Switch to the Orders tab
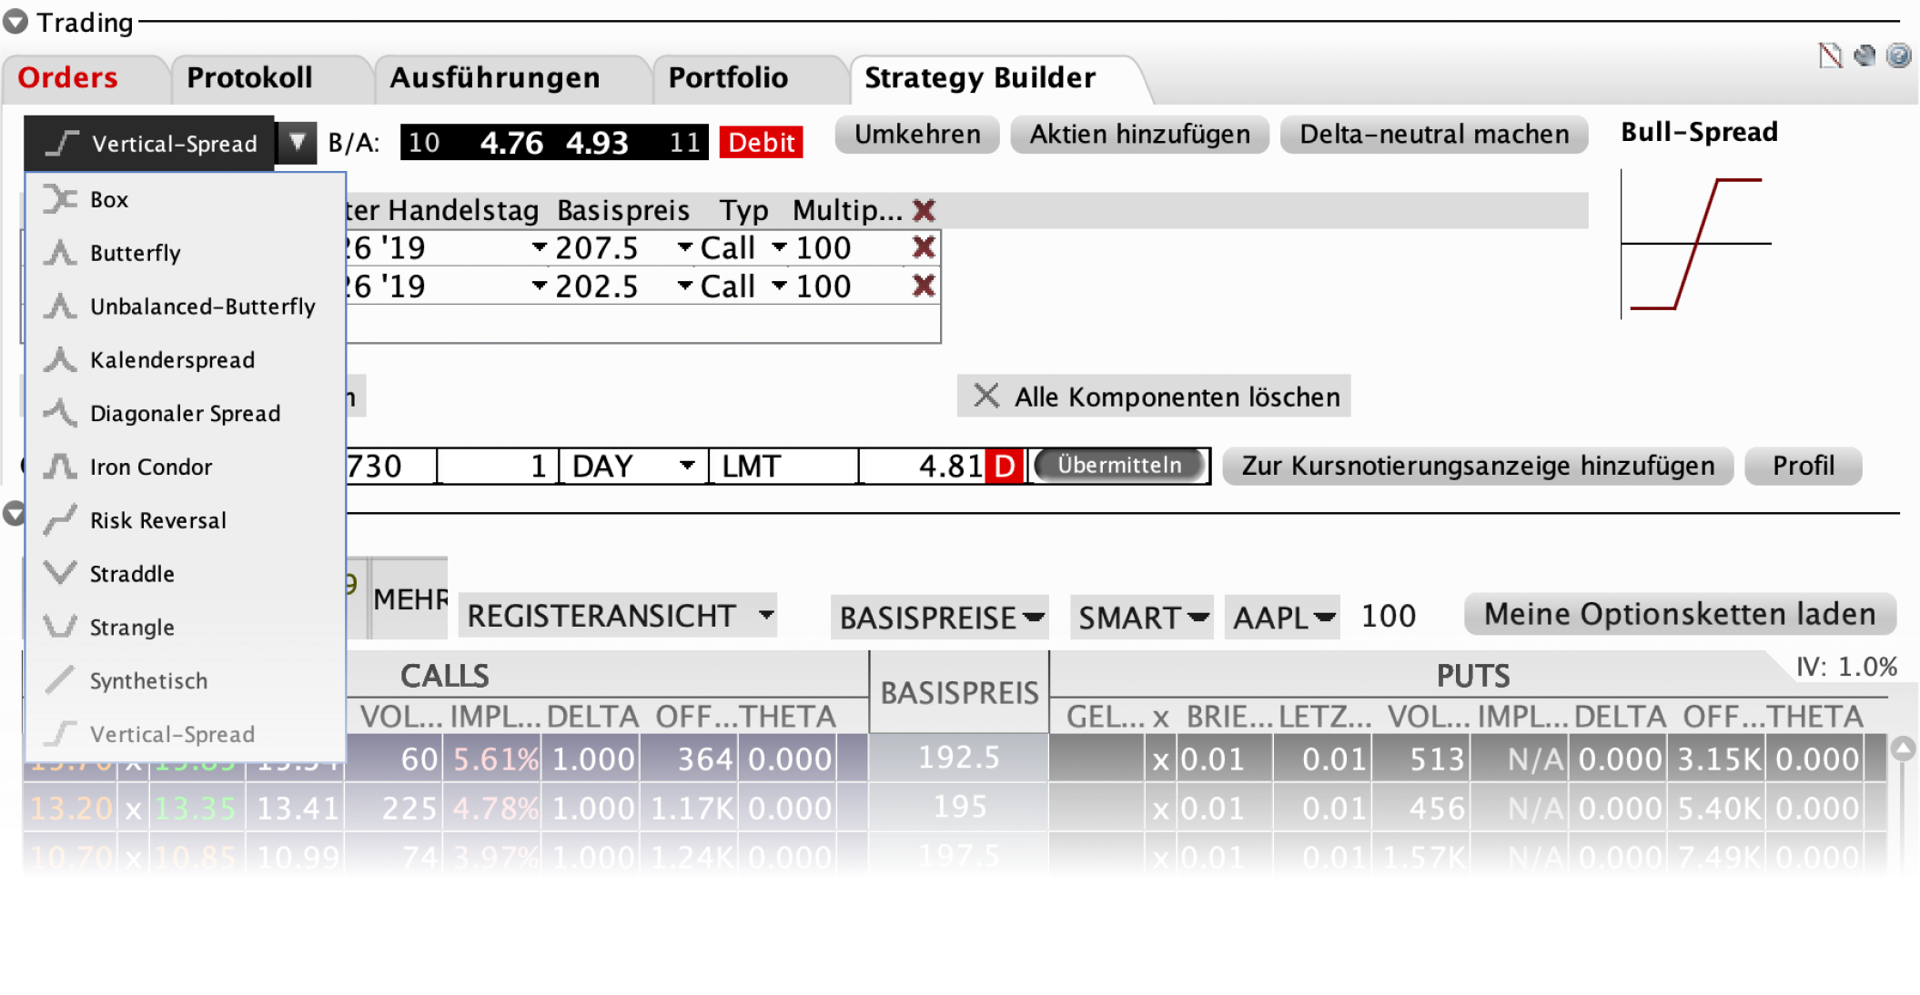This screenshot has width=1920, height=995. [x=68, y=78]
